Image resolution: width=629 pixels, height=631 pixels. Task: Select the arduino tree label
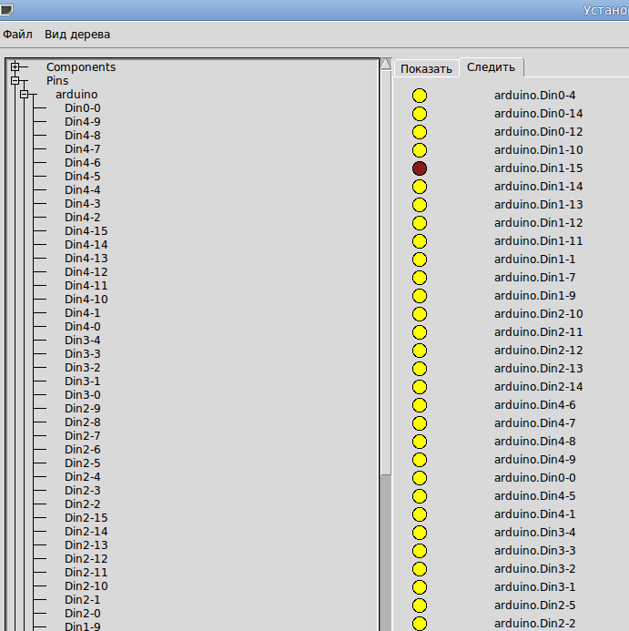tap(76, 94)
